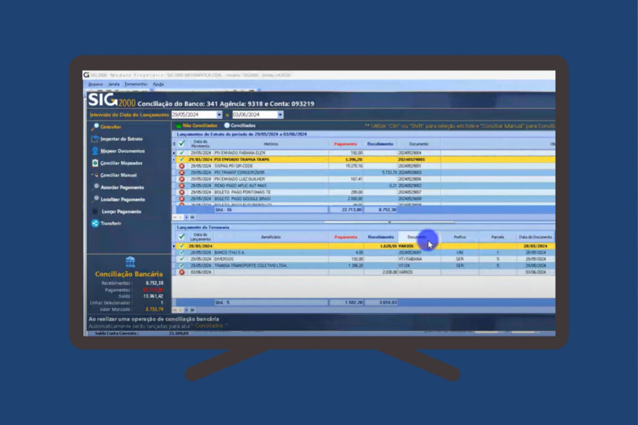638x425 pixels.
Task: Click the Data do Documento column header
Action: click(535, 237)
